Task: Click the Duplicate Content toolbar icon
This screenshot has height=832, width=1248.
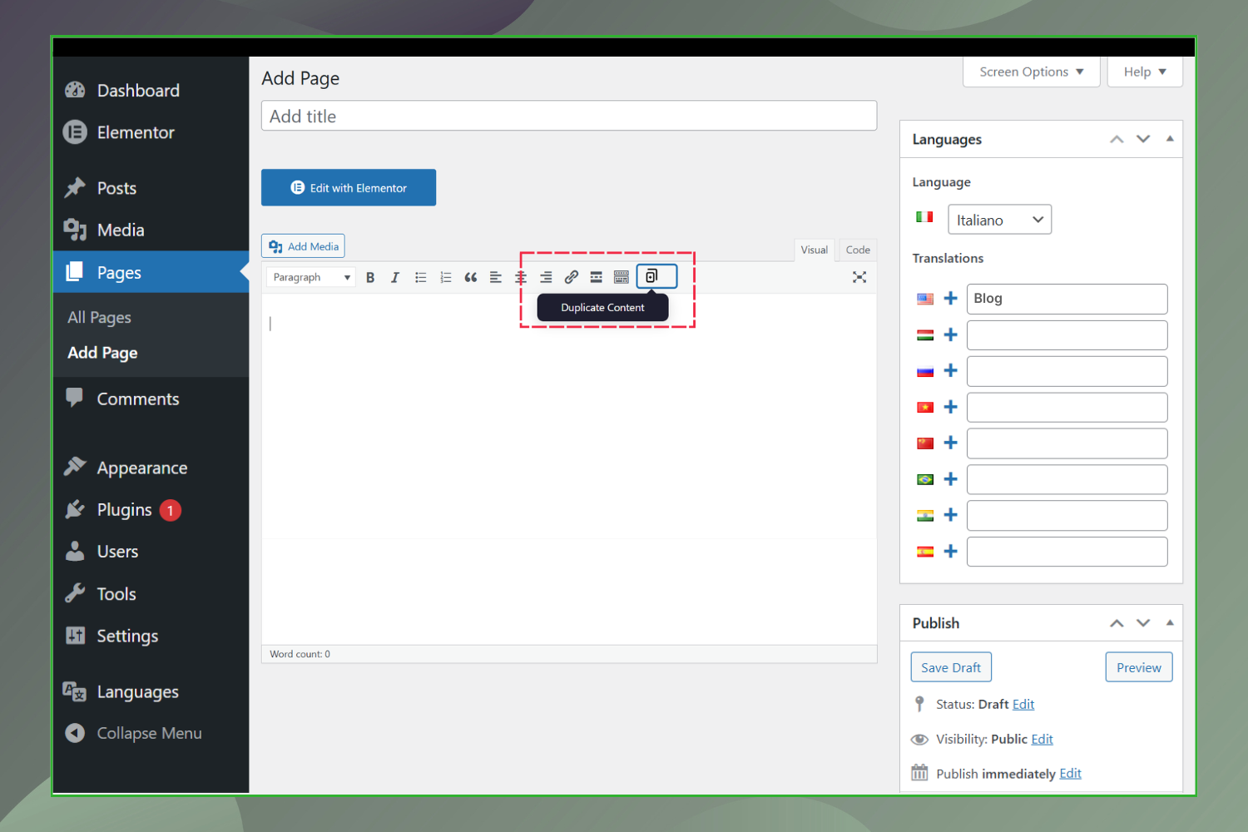Action: (656, 275)
